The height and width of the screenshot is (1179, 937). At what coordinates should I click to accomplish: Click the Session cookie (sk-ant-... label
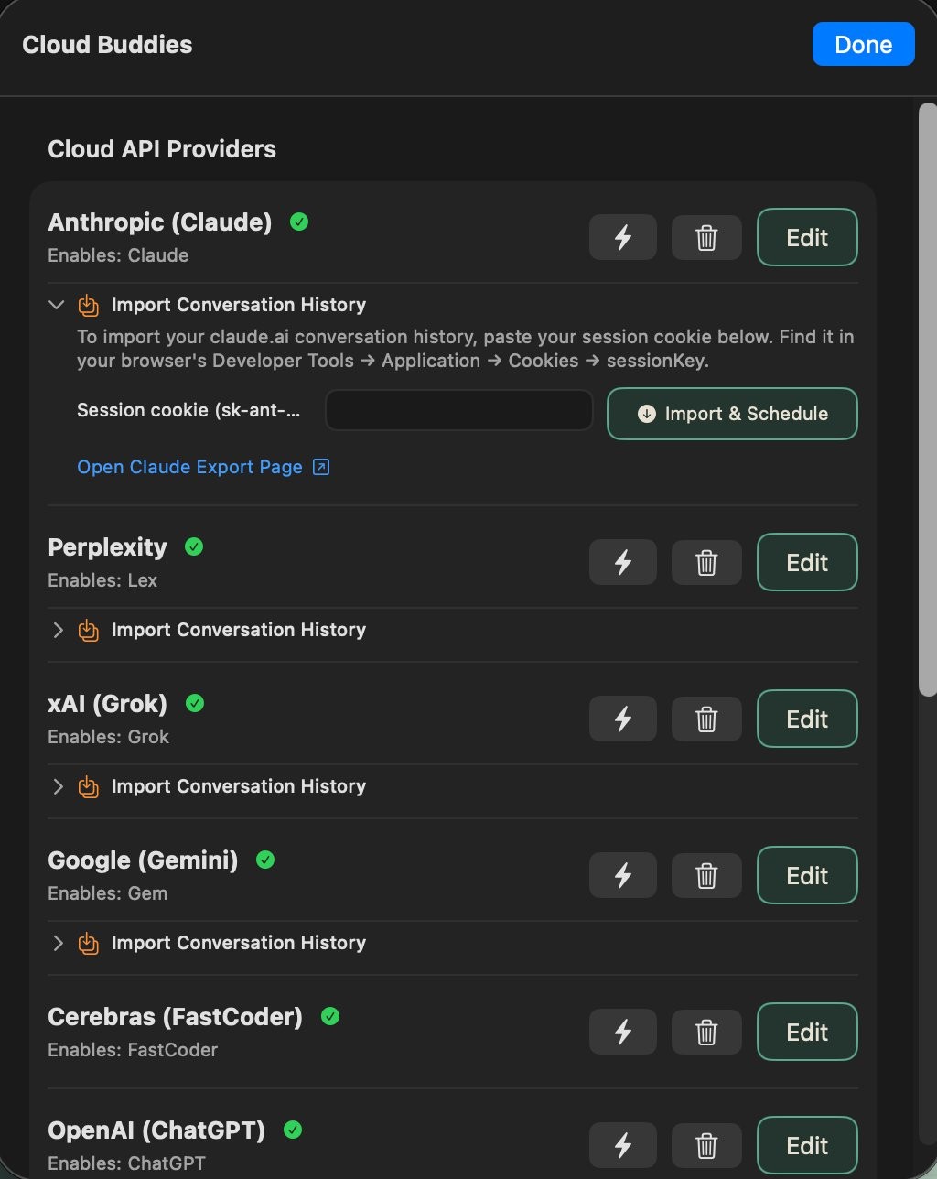click(188, 410)
